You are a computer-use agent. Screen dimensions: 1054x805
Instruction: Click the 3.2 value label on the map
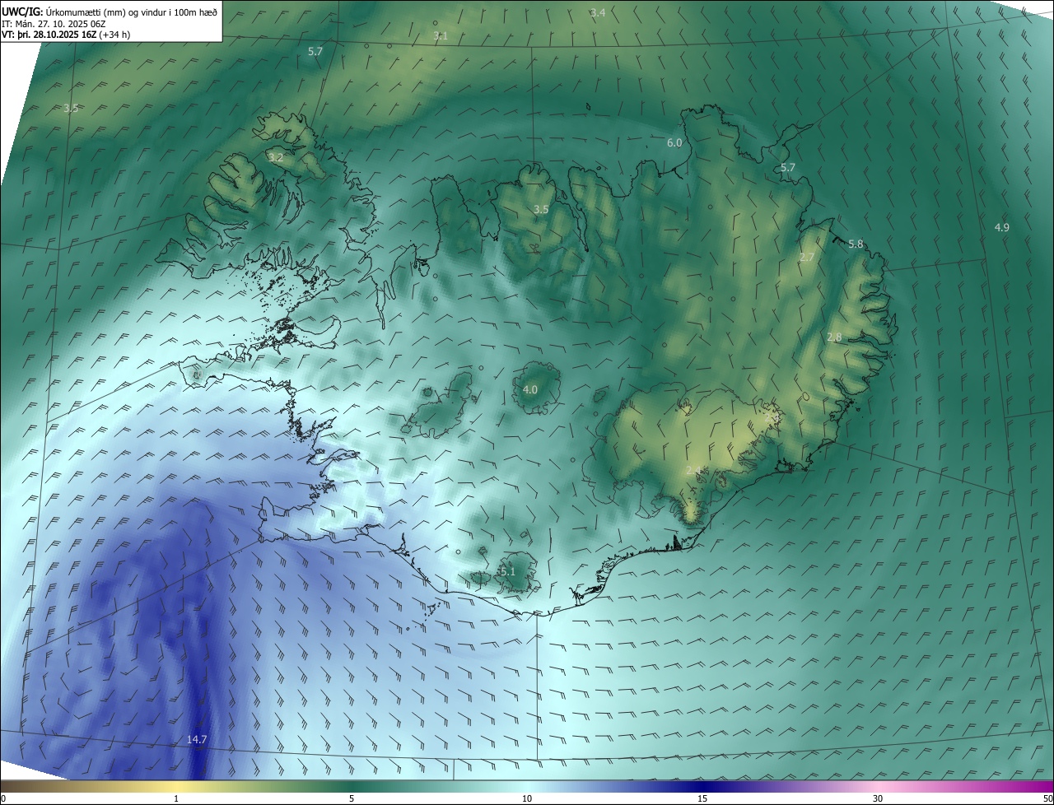[x=276, y=158]
